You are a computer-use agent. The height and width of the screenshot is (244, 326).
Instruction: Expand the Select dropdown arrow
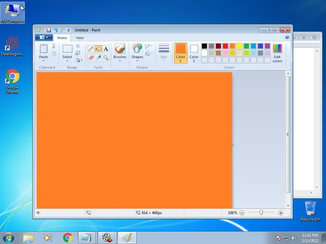(x=67, y=61)
